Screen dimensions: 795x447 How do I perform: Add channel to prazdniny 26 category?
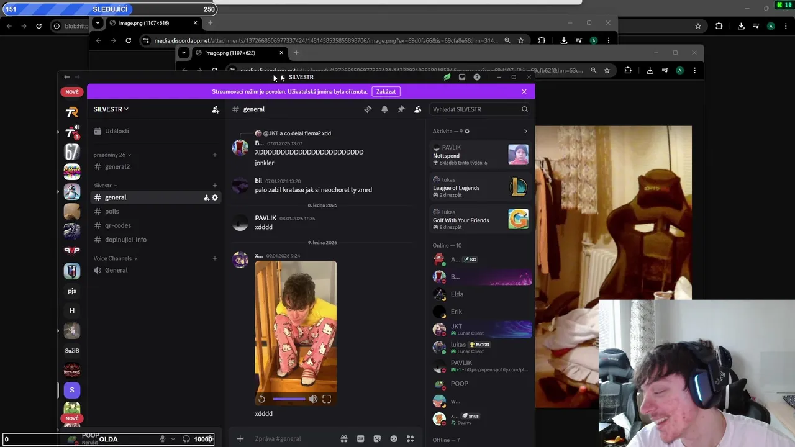(x=215, y=155)
